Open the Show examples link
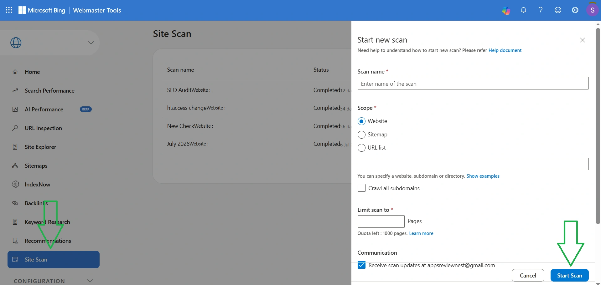Screen dimensions: 601x285 click(483, 176)
